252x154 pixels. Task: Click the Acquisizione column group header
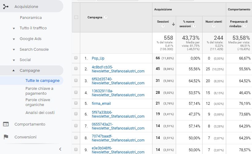tap(163, 9)
